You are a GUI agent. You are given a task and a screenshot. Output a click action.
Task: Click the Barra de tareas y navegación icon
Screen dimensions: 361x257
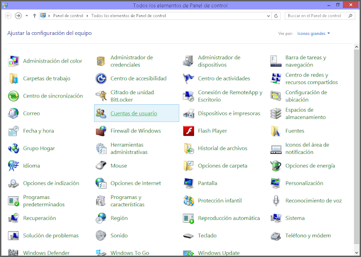click(x=276, y=61)
